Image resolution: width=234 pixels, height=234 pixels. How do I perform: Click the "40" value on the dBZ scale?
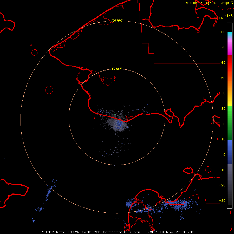(223, 93)
